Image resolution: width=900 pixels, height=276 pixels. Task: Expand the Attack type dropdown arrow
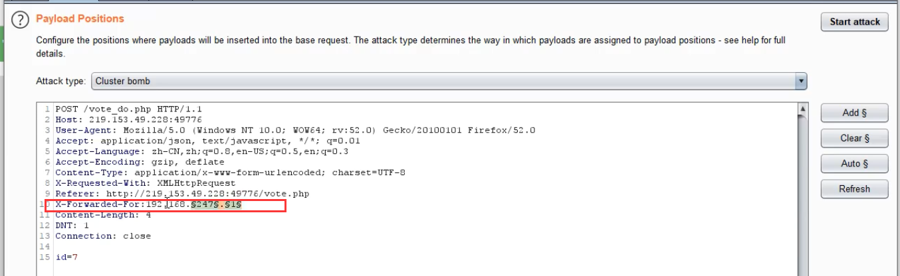point(802,81)
